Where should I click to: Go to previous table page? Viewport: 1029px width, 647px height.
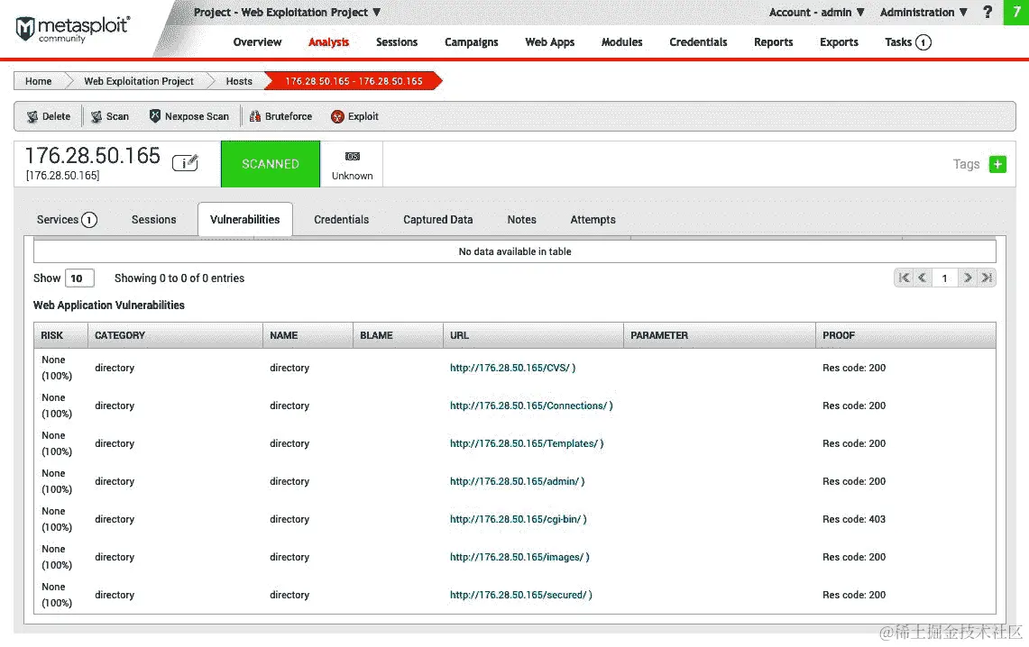tap(922, 278)
